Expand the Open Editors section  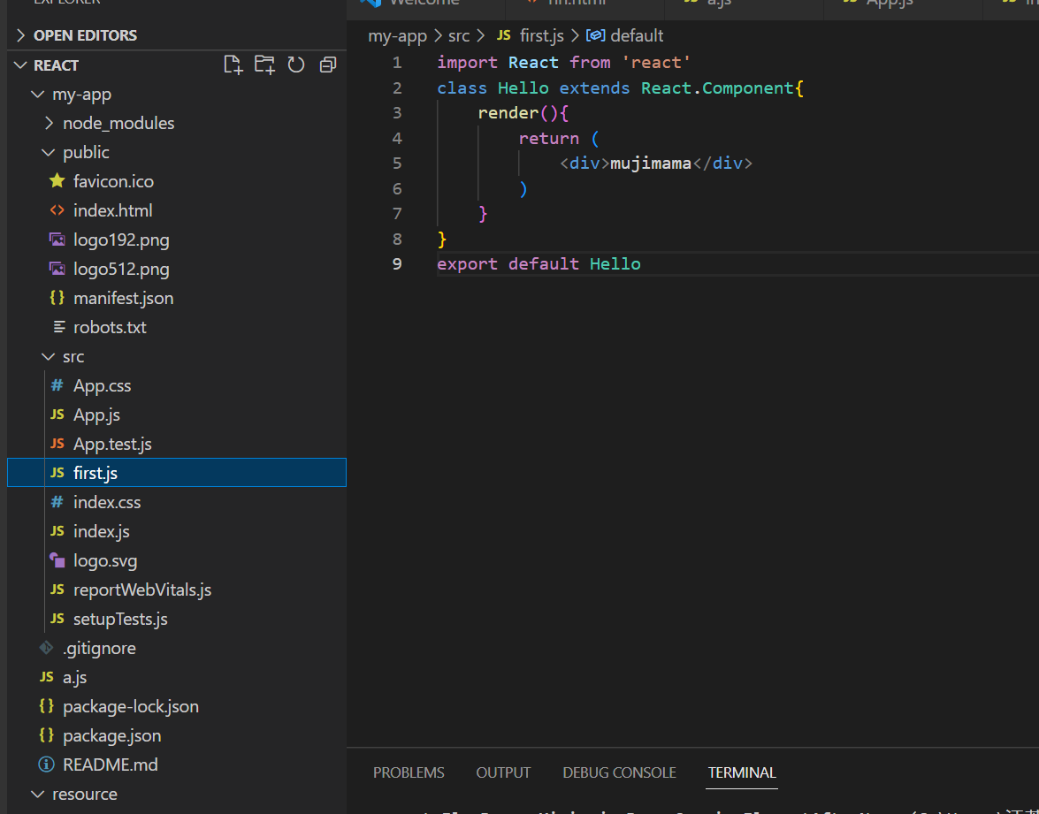point(85,35)
